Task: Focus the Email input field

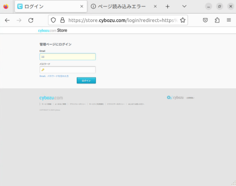Action: click(68, 57)
